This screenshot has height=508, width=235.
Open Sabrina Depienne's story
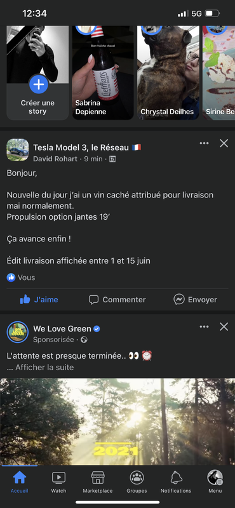(x=103, y=73)
